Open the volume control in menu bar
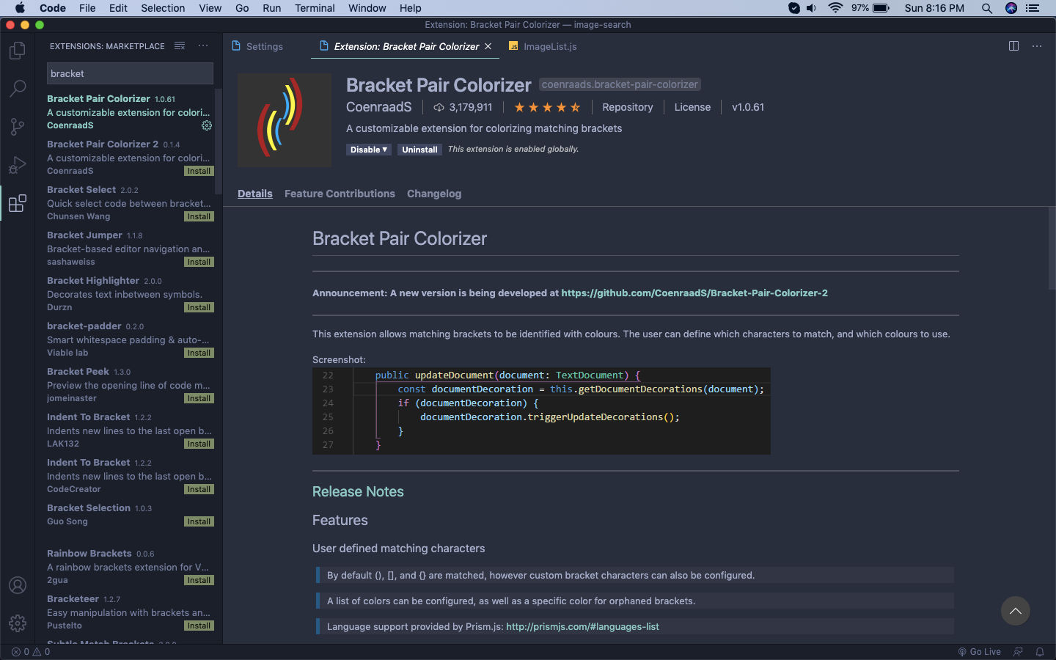The width and height of the screenshot is (1056, 660). [x=811, y=8]
